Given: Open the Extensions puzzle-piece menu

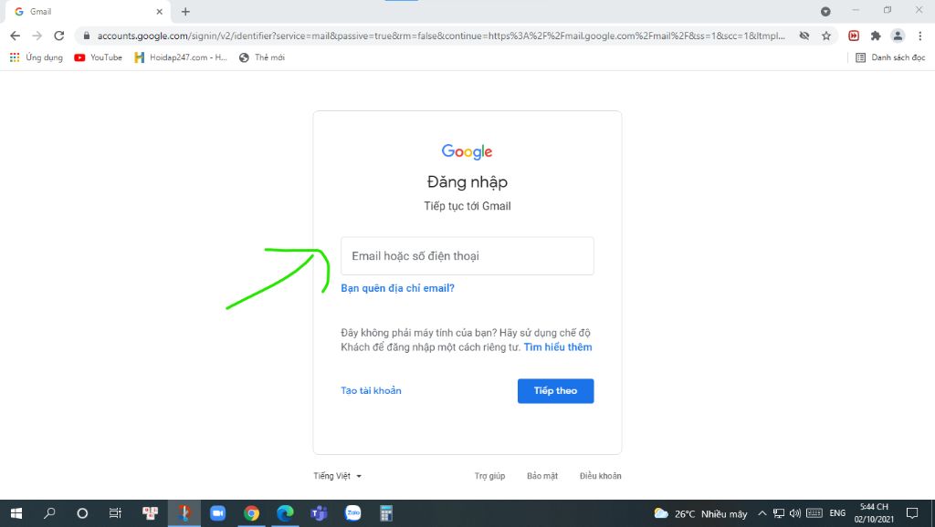Looking at the screenshot, I should coord(876,36).
